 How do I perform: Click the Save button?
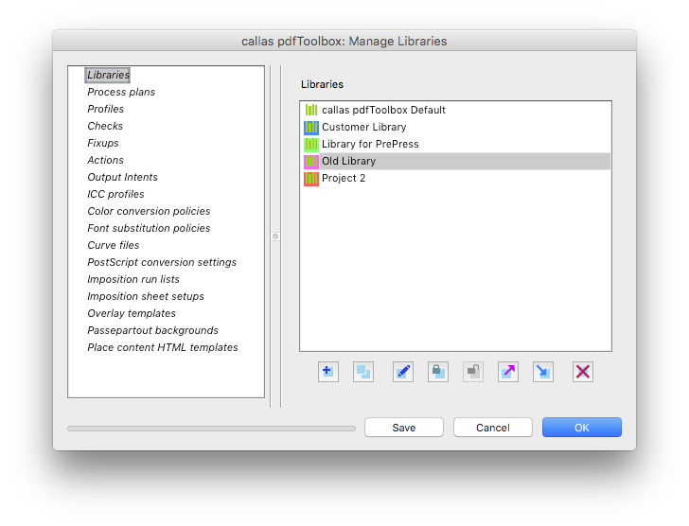[x=404, y=428]
